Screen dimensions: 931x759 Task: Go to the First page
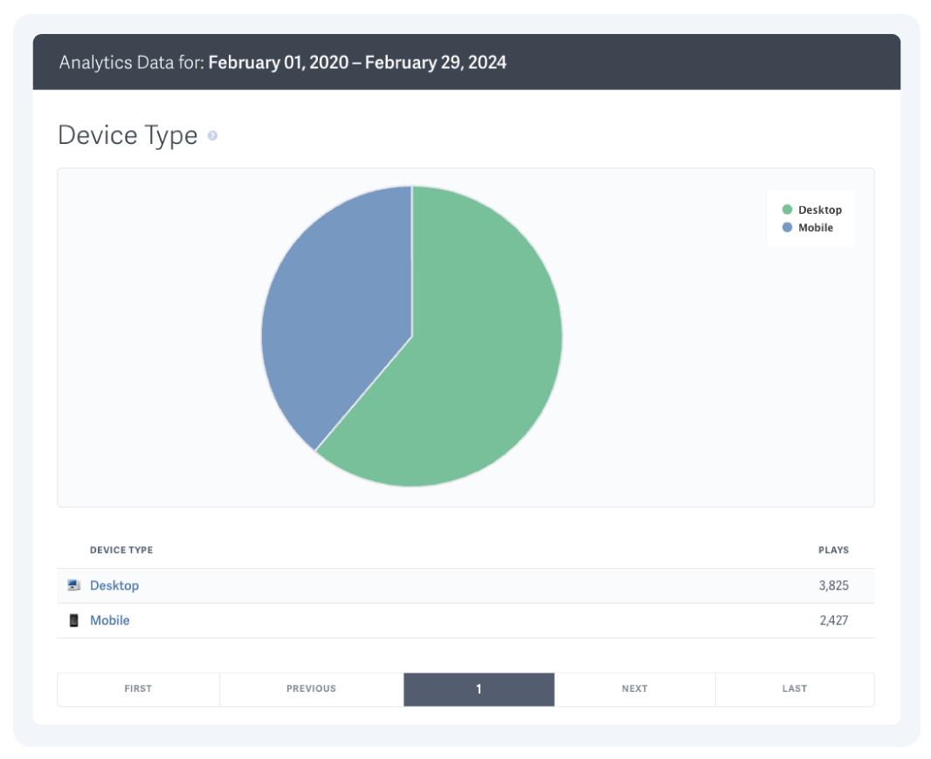(138, 688)
